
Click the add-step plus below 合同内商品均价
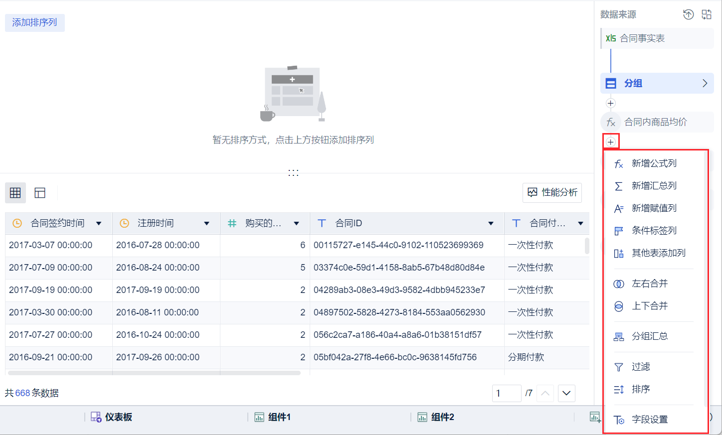pyautogui.click(x=611, y=142)
